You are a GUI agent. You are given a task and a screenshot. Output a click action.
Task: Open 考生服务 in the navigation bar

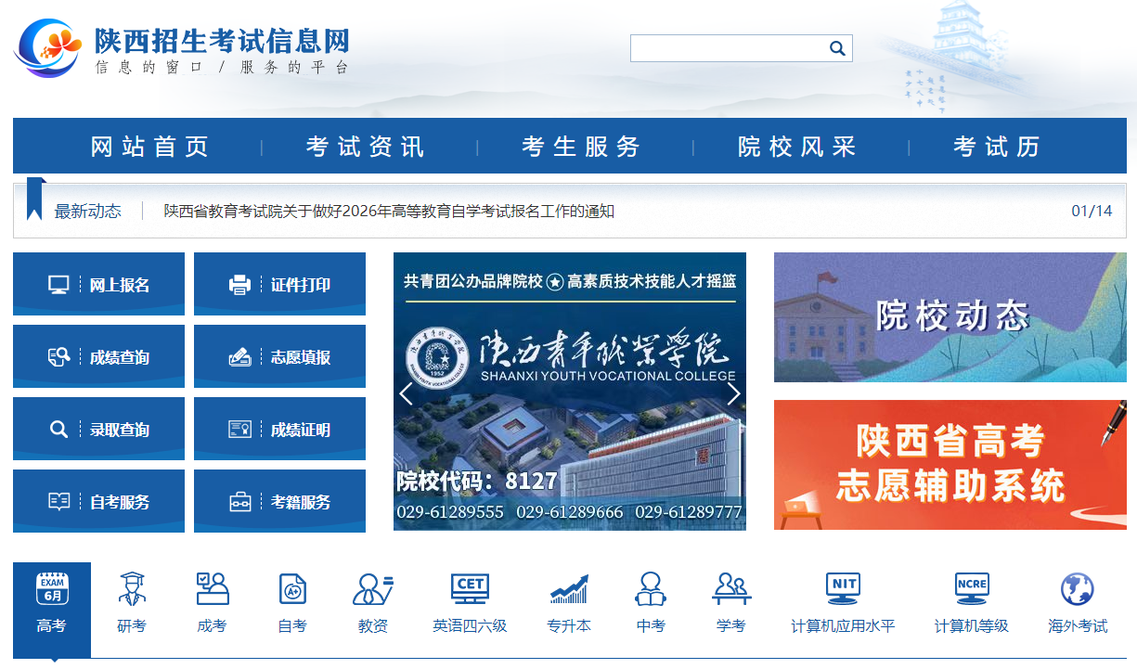581,147
